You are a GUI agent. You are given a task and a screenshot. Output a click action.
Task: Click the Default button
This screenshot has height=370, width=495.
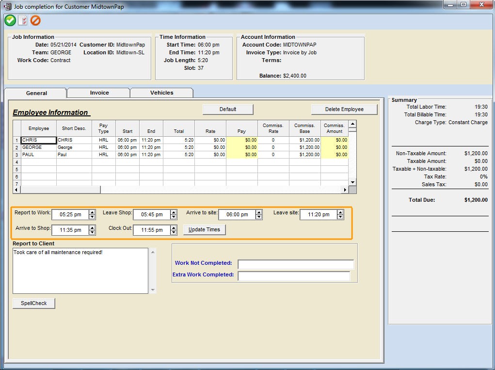(227, 109)
